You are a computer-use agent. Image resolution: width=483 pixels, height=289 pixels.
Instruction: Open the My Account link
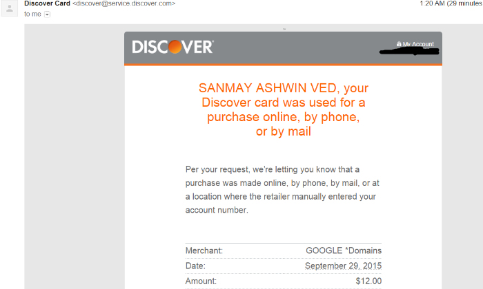(x=418, y=44)
